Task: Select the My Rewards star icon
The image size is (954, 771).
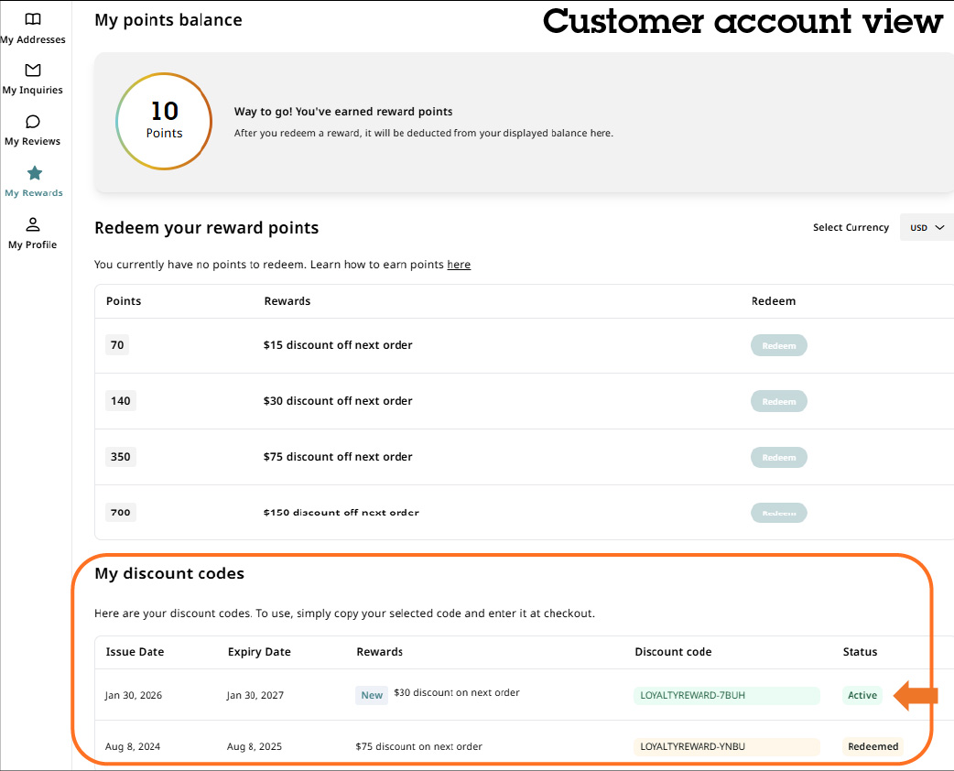Action: coord(34,173)
